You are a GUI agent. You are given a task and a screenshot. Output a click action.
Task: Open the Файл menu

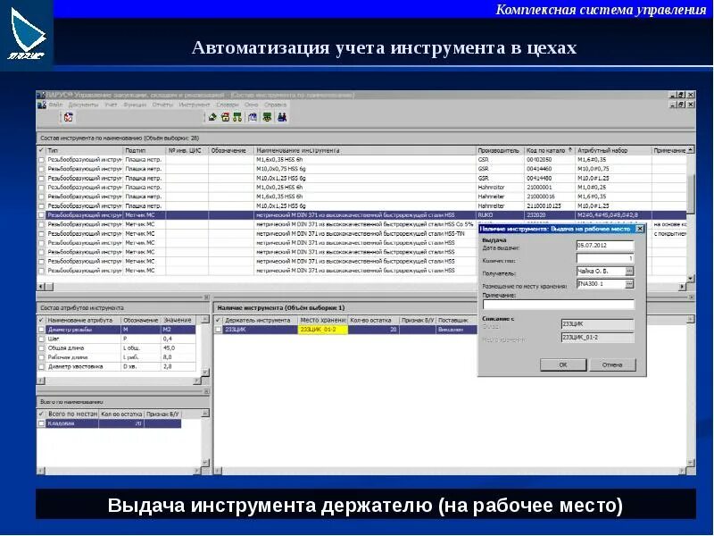(x=56, y=105)
